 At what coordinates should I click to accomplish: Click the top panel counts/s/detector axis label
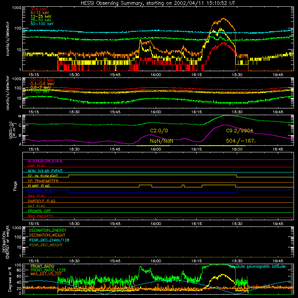click(x=7, y=39)
